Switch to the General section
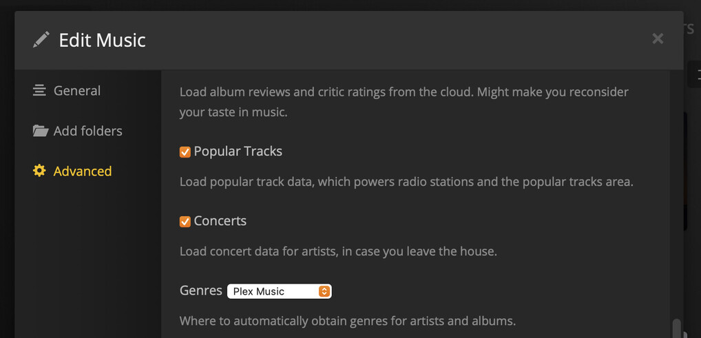This screenshot has width=701, height=338. pyautogui.click(x=77, y=91)
